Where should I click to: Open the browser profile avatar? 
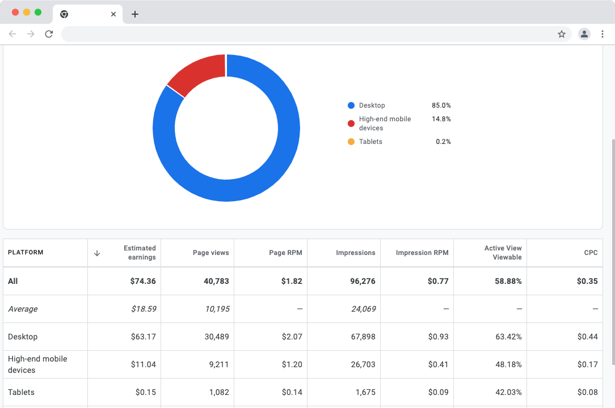[x=584, y=34]
